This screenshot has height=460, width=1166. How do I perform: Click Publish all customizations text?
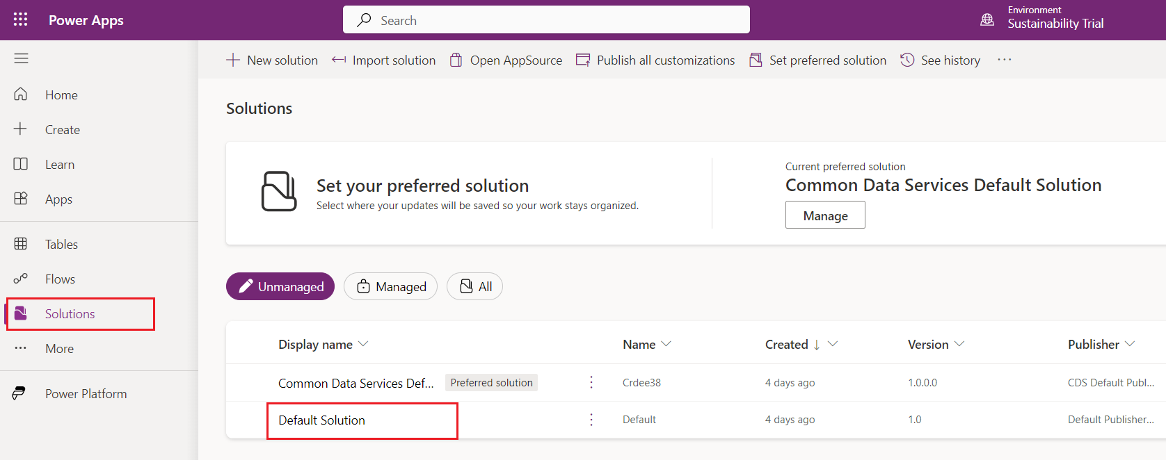(x=666, y=60)
